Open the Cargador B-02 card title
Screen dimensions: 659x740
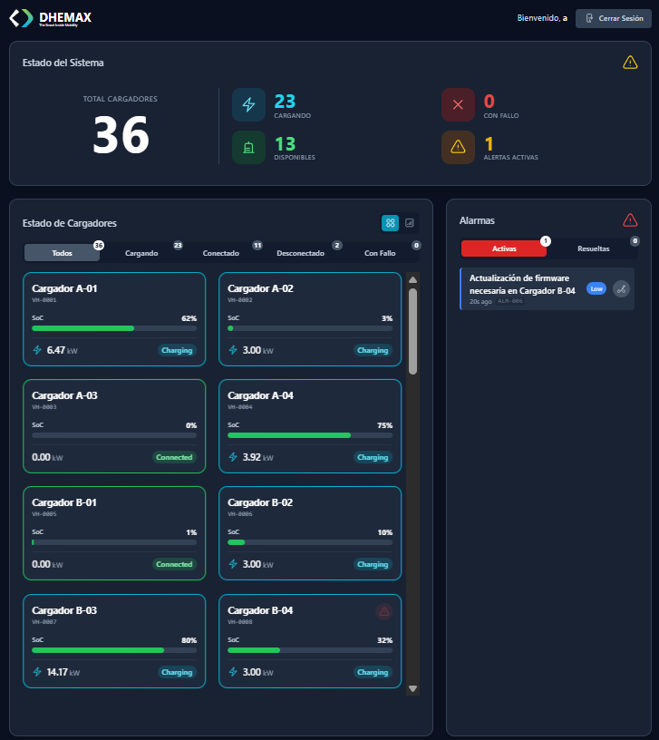[260, 502]
